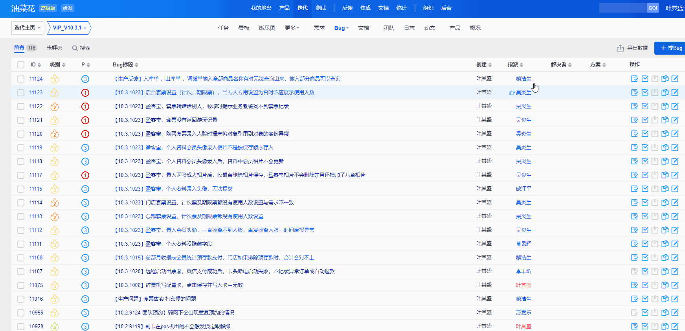The image size is (685, 331).
Task: Click the export data icon
Action: (620, 48)
